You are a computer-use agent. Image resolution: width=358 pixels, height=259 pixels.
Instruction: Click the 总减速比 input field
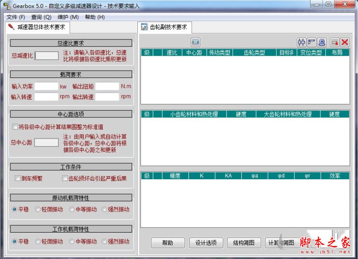pyautogui.click(x=47, y=56)
